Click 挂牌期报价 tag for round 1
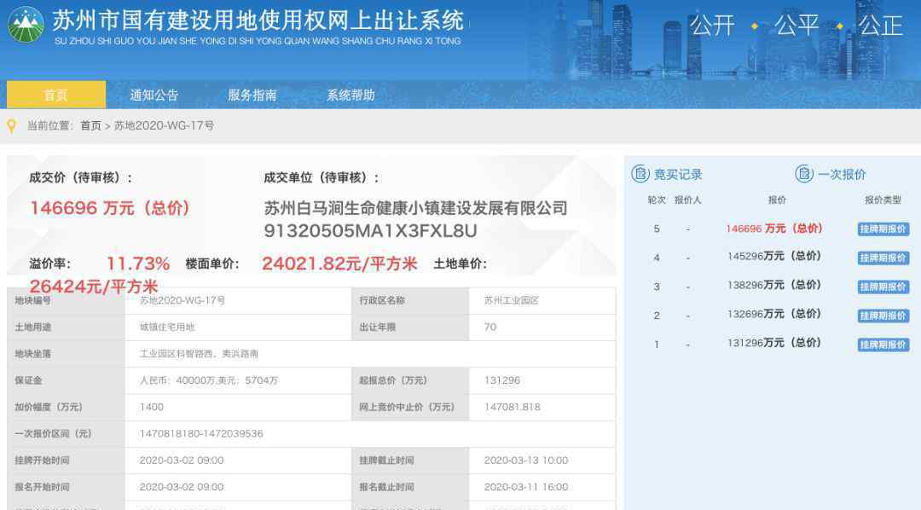This screenshot has width=921, height=510. [x=883, y=345]
